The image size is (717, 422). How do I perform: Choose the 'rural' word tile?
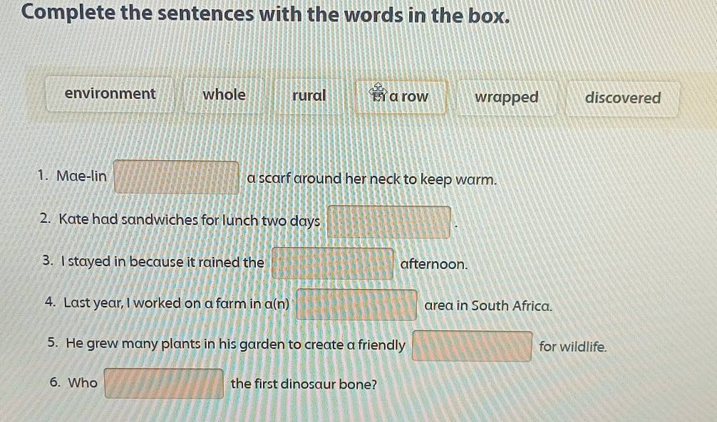tap(309, 95)
